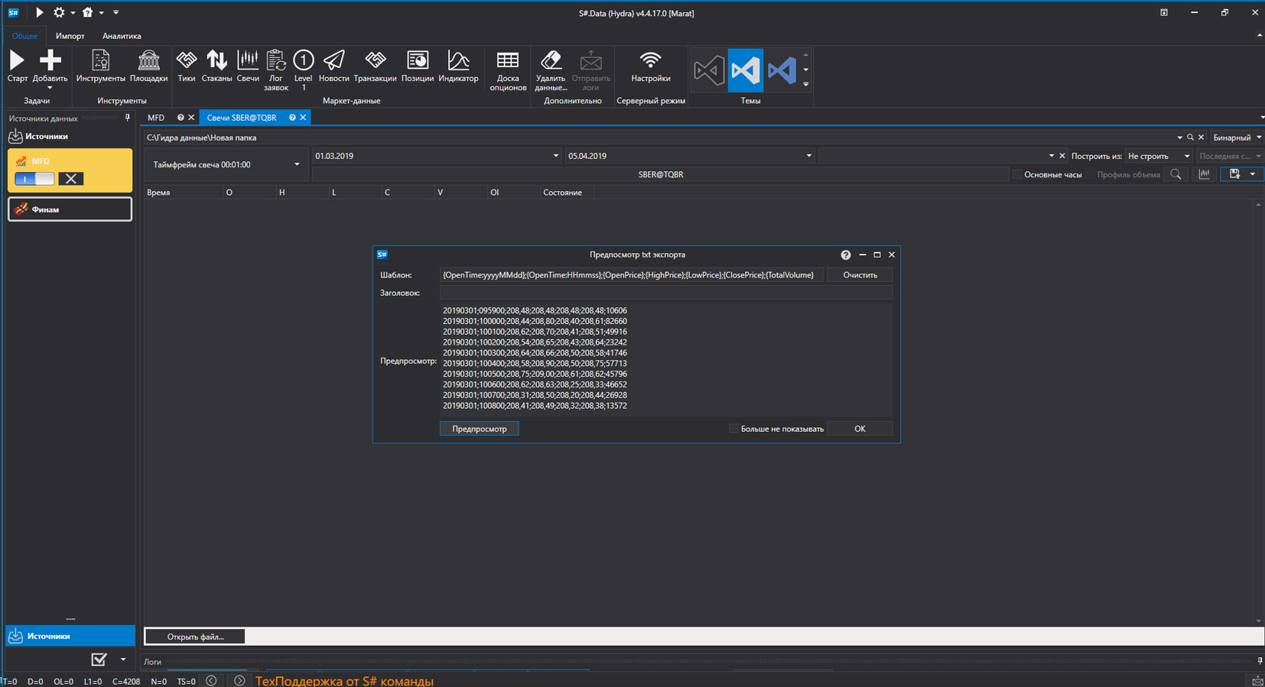Open the Order books (Стаканы) icon

coord(216,66)
